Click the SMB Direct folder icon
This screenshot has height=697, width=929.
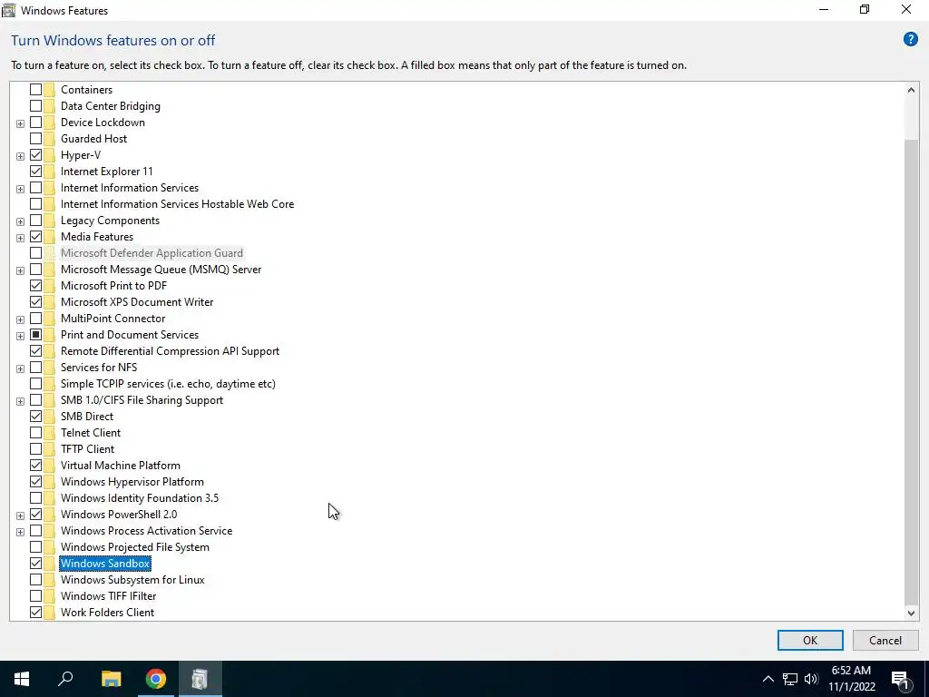click(x=50, y=417)
